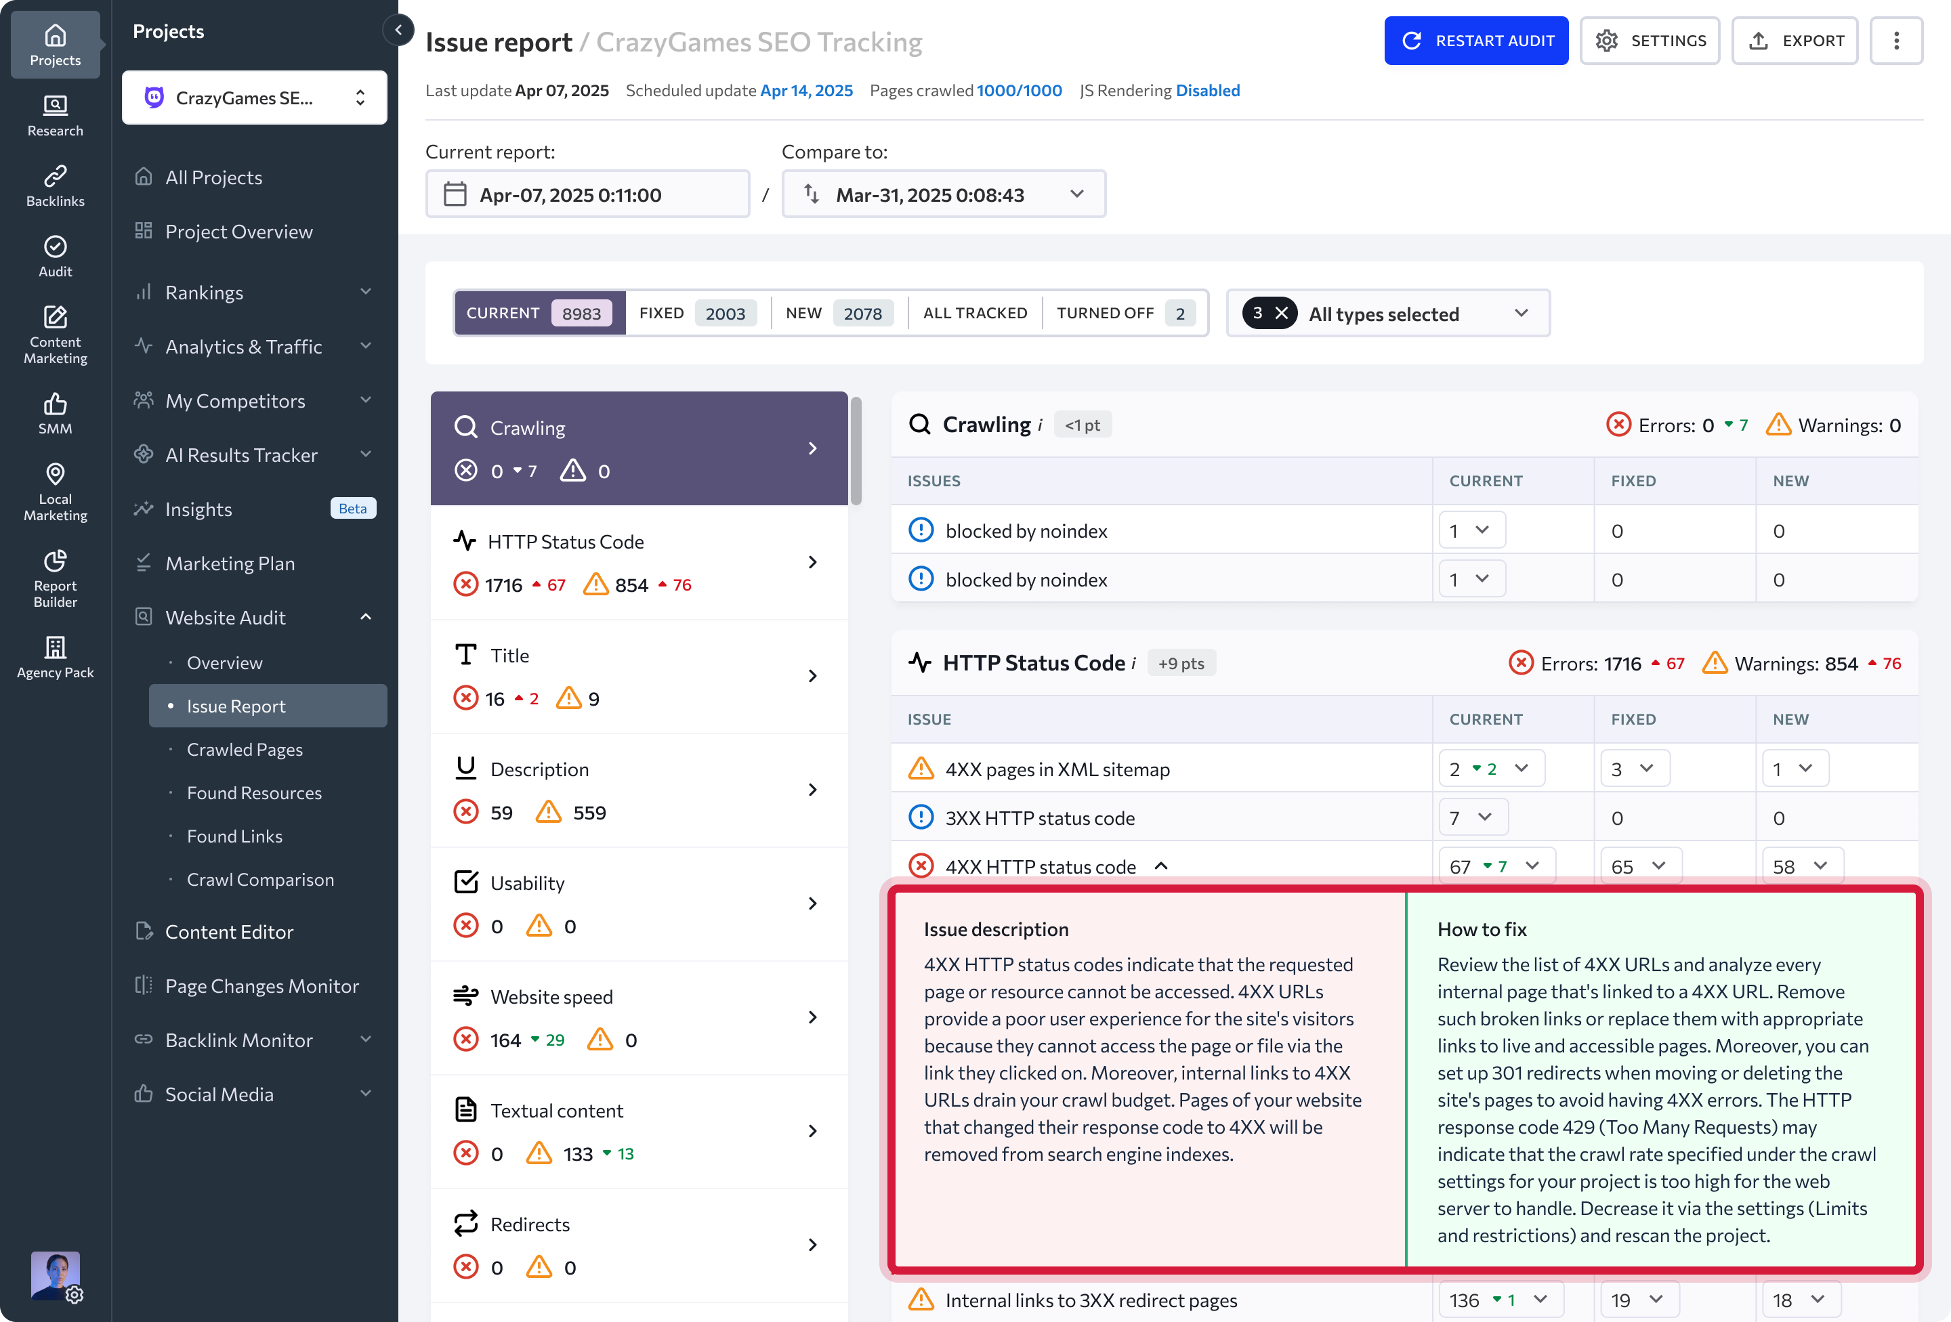Collapse the Projects sidebar panel arrow
Viewport: 1951px width, 1322px height.
click(398, 30)
